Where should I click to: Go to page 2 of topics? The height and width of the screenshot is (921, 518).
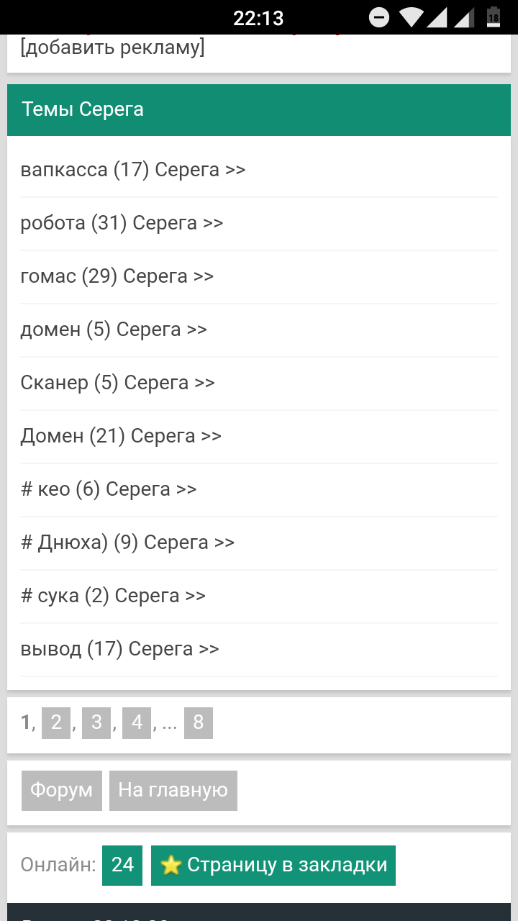coord(56,722)
